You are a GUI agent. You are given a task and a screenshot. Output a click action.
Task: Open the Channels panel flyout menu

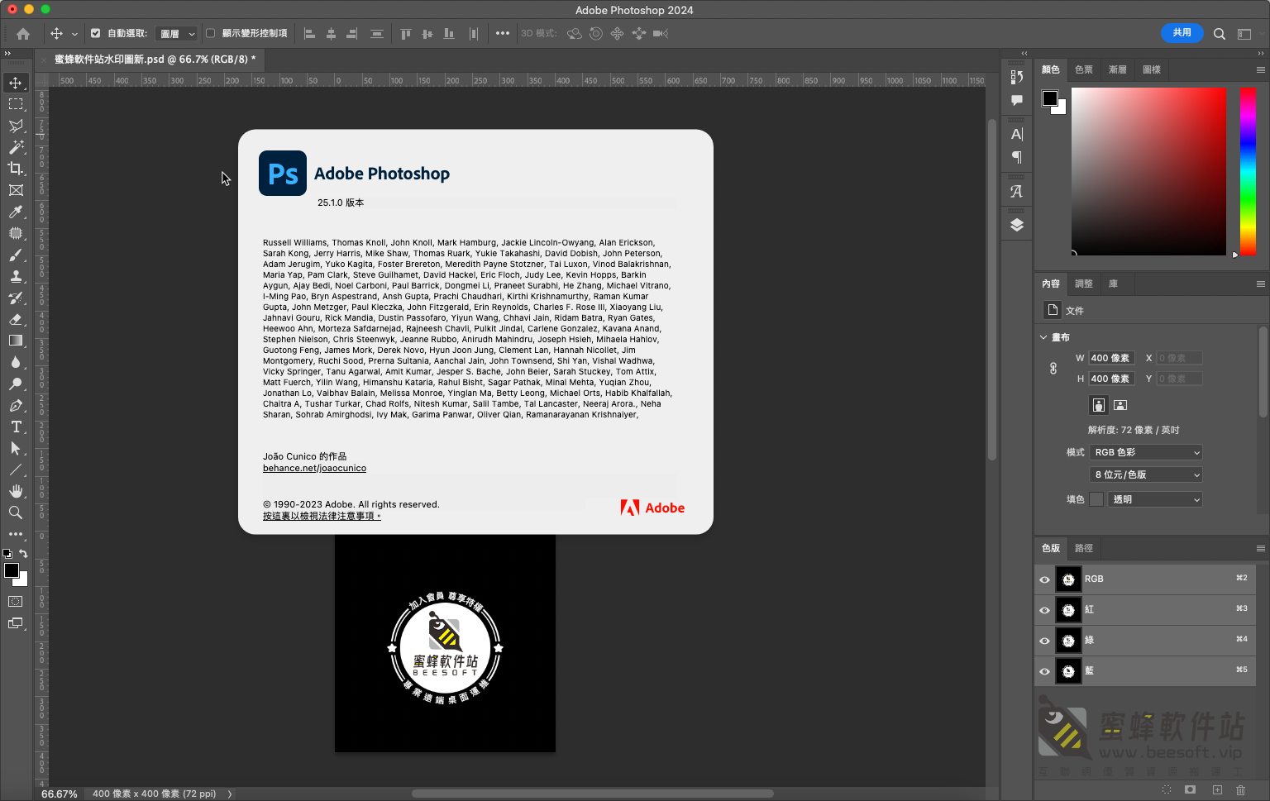point(1260,548)
